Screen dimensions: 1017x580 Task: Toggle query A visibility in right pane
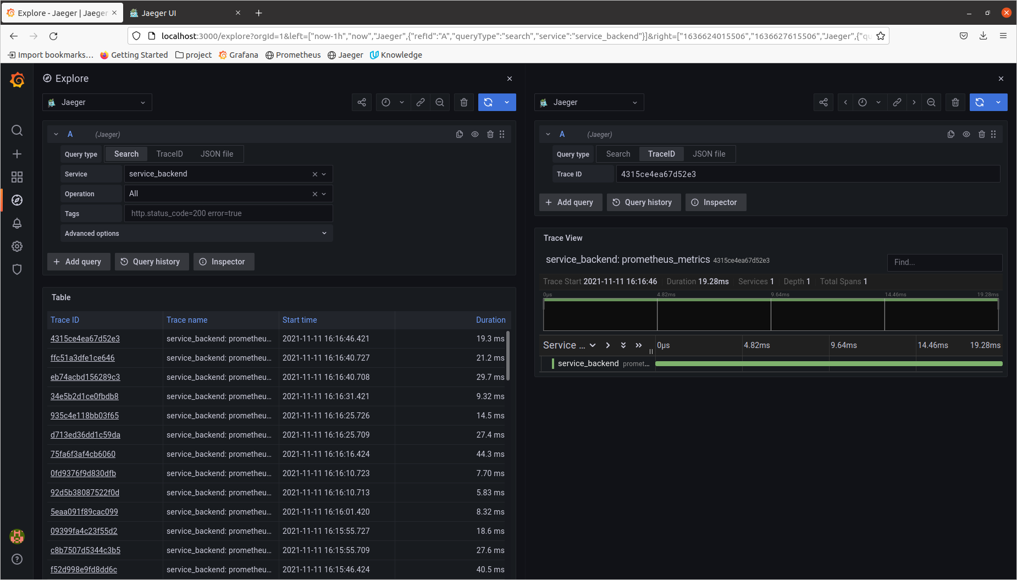tap(966, 134)
